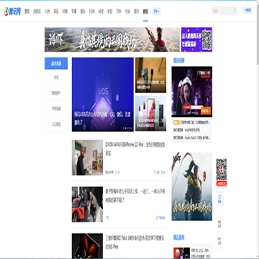Open the iPhone 12 Pro DXOMARK article headline
The height and width of the screenshot is (259, 259).
135,149
